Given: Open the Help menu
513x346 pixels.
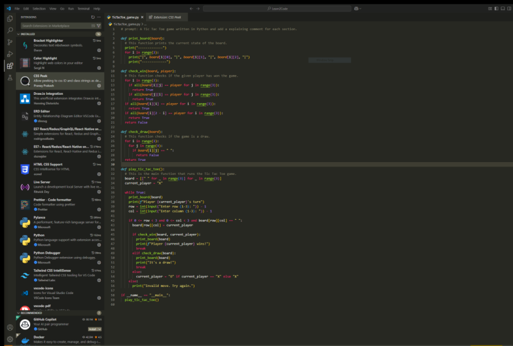Looking at the screenshot, I should 97,8.
